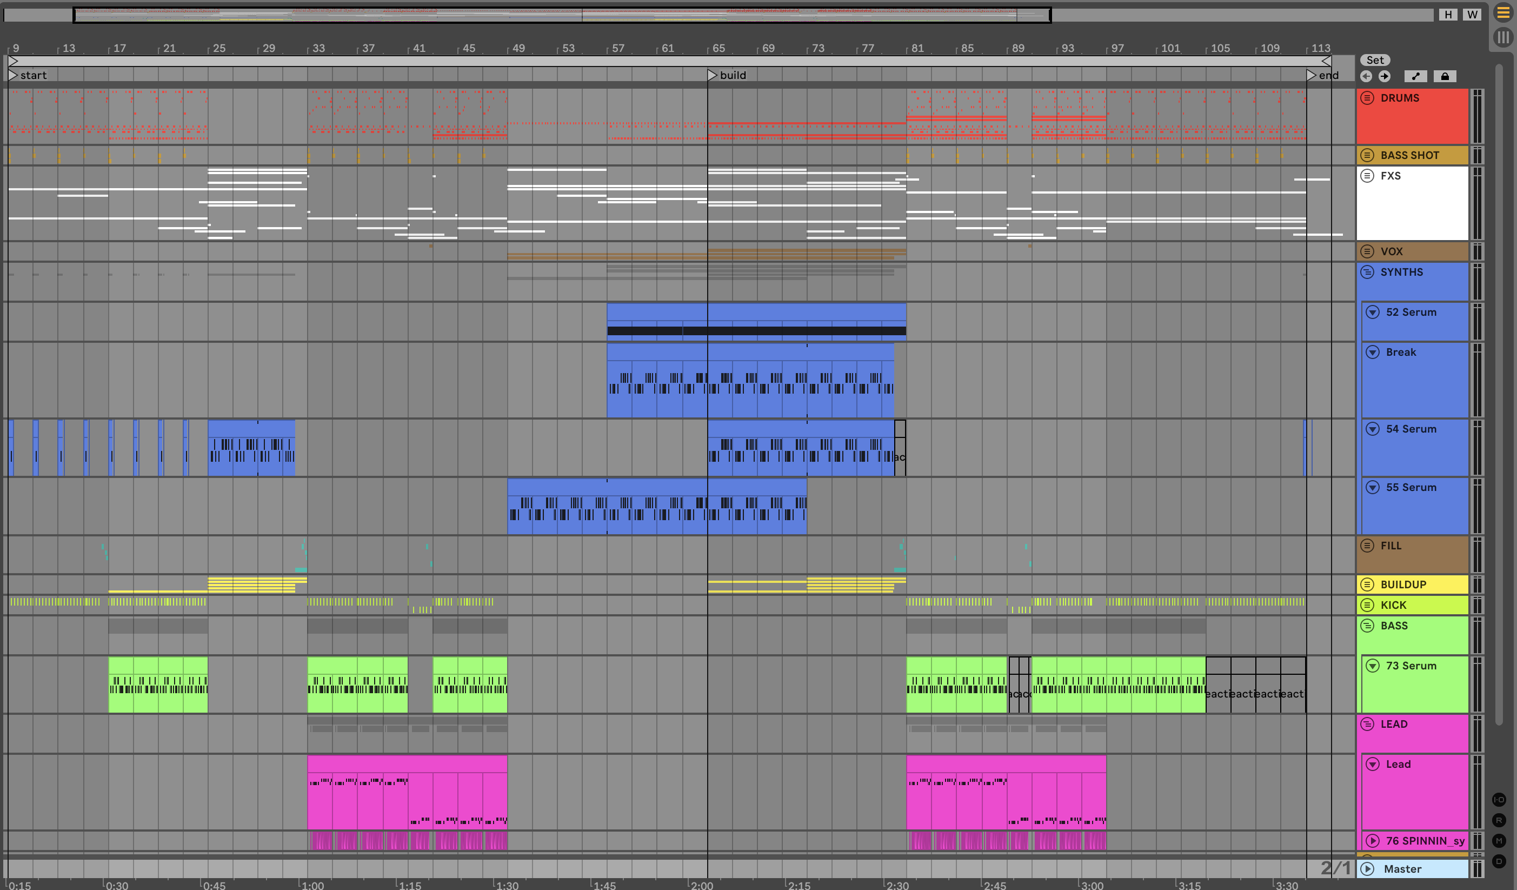Image resolution: width=1517 pixels, height=890 pixels.
Task: Collapse the Break track arrow
Action: 1373,352
